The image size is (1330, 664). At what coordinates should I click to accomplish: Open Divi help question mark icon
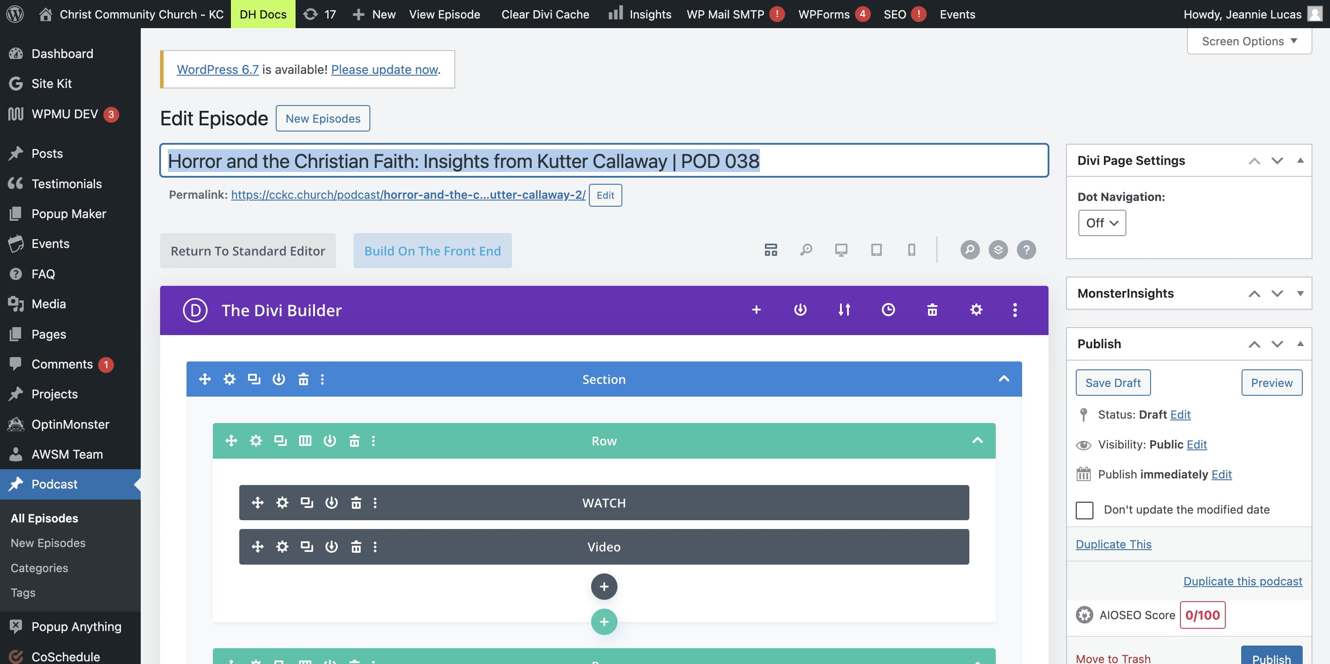1026,250
